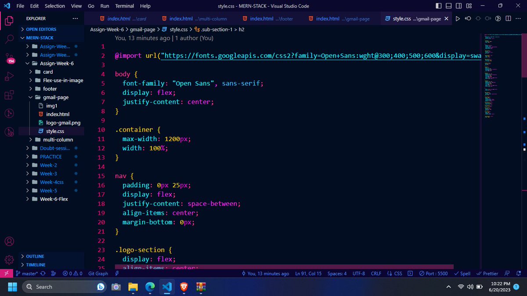Open the Search view in activity bar

pyautogui.click(x=9, y=39)
